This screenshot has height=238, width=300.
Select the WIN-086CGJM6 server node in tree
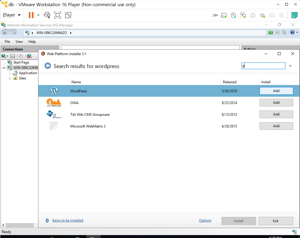(26, 68)
